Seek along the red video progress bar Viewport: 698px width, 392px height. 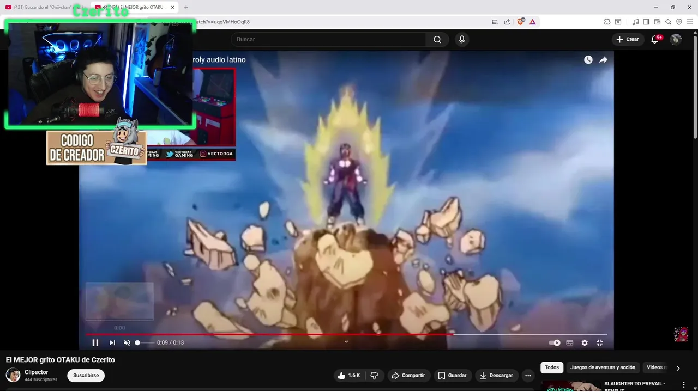346,334
